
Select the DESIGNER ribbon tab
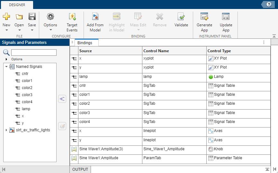pos(17,5)
